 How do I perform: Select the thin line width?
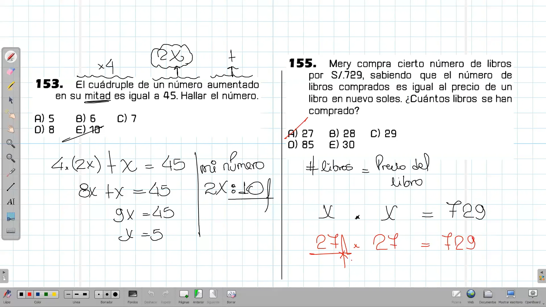[x=68, y=294]
